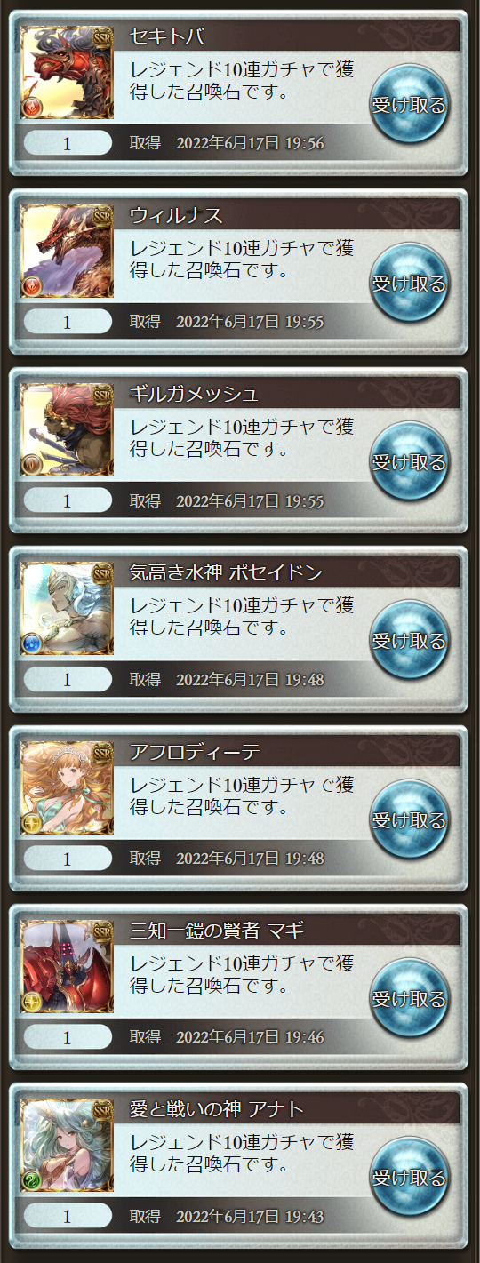Claim the ウィルナス summon stone
480x1263 pixels.
coord(409,284)
